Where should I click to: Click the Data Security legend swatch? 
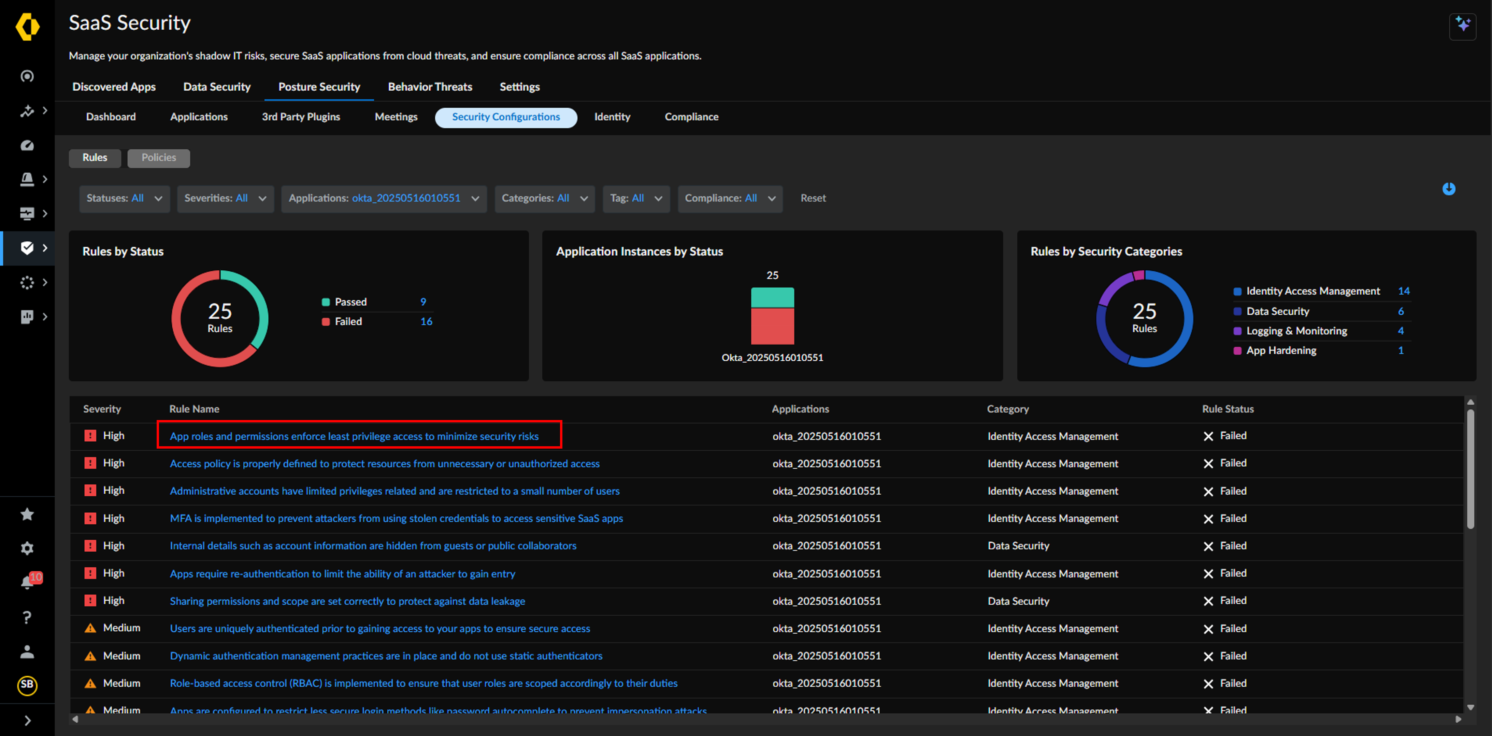1237,311
